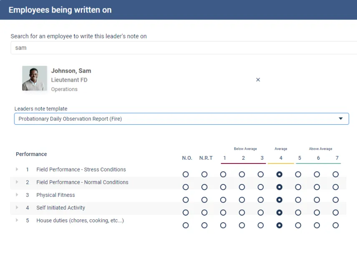Rate Physical Fitness as 7
Viewport: 357px width, 254px height.
336,200
